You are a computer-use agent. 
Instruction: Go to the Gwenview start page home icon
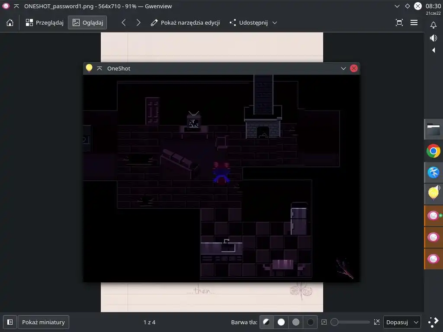pyautogui.click(x=10, y=22)
